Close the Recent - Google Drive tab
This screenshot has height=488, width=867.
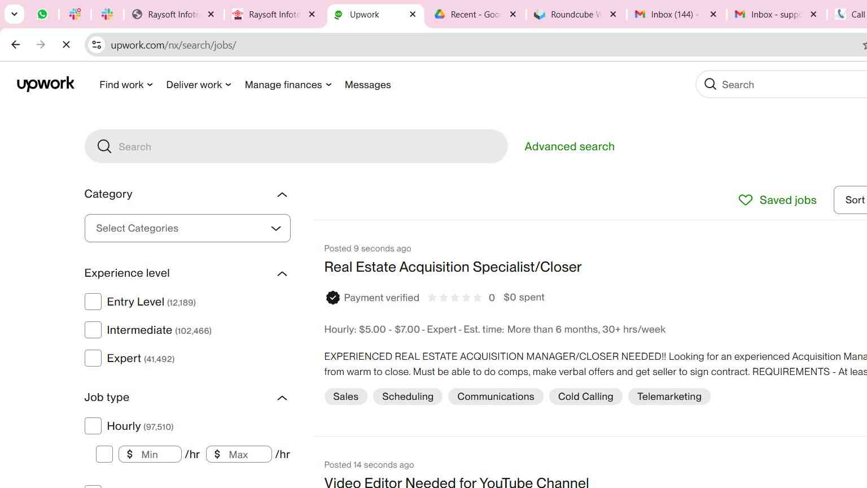pos(513,14)
